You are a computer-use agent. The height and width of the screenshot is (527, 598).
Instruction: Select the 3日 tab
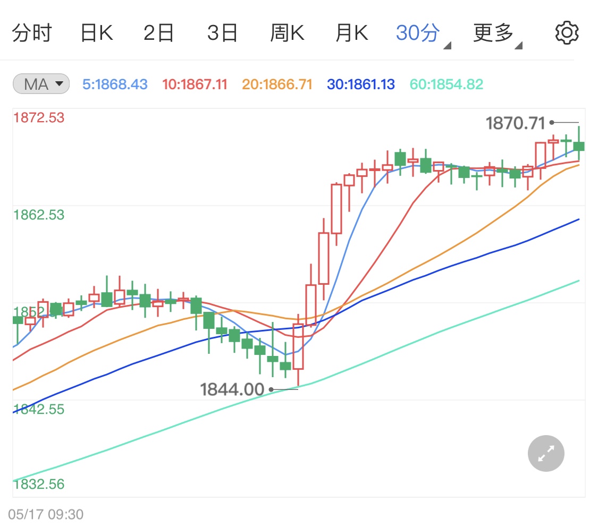(223, 33)
